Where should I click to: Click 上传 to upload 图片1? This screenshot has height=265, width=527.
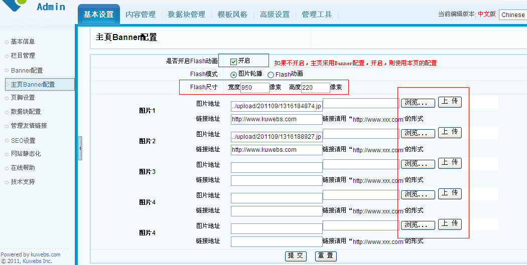point(450,102)
